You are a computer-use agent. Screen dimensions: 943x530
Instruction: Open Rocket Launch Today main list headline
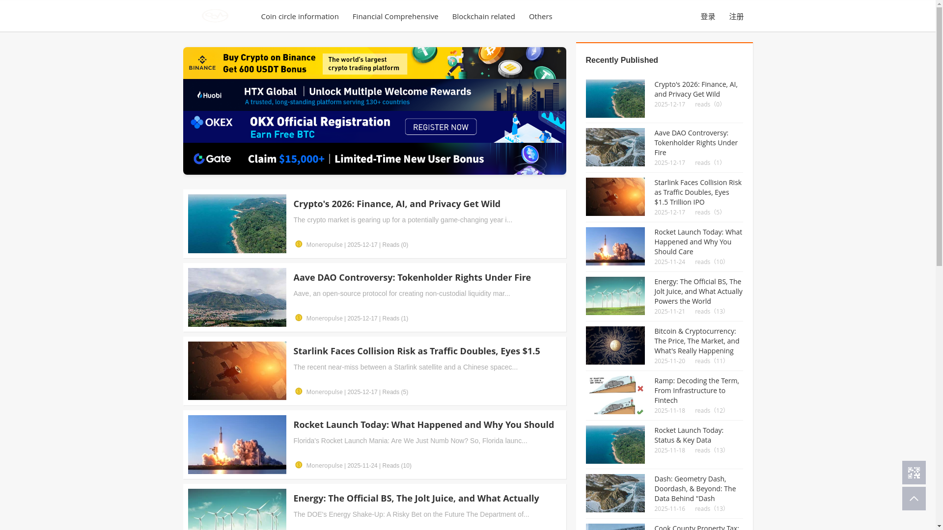pyautogui.click(x=423, y=424)
